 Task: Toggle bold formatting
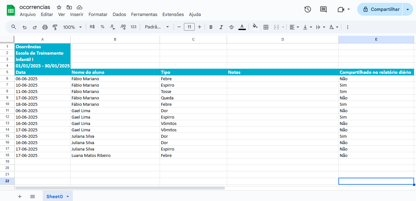[211, 27]
